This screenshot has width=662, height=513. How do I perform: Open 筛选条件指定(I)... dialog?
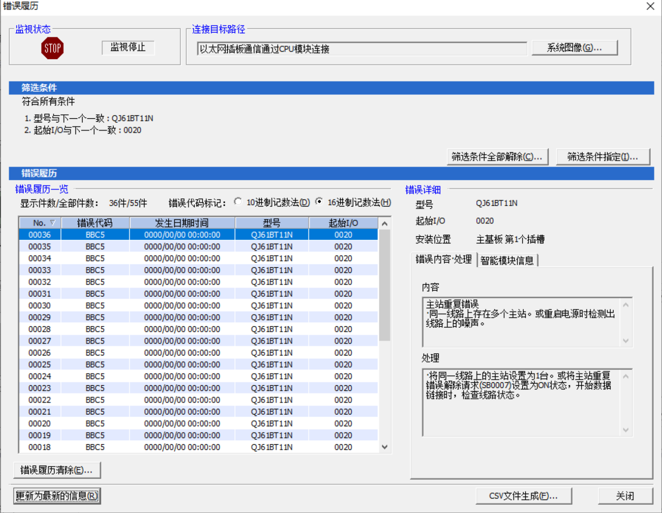click(x=603, y=157)
